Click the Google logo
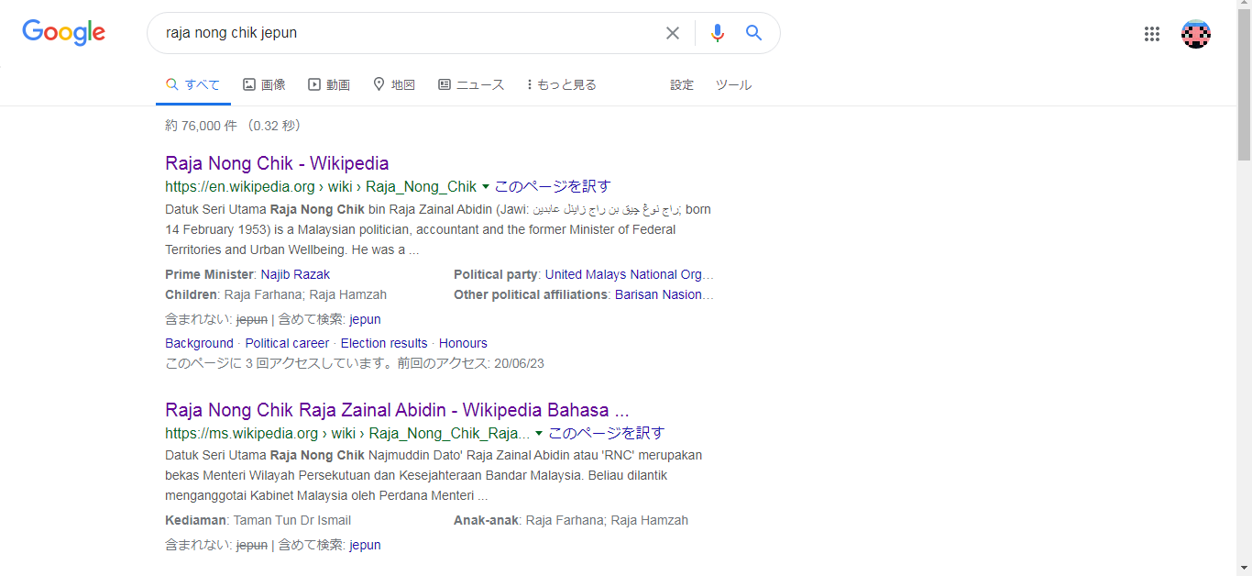 coord(63,33)
